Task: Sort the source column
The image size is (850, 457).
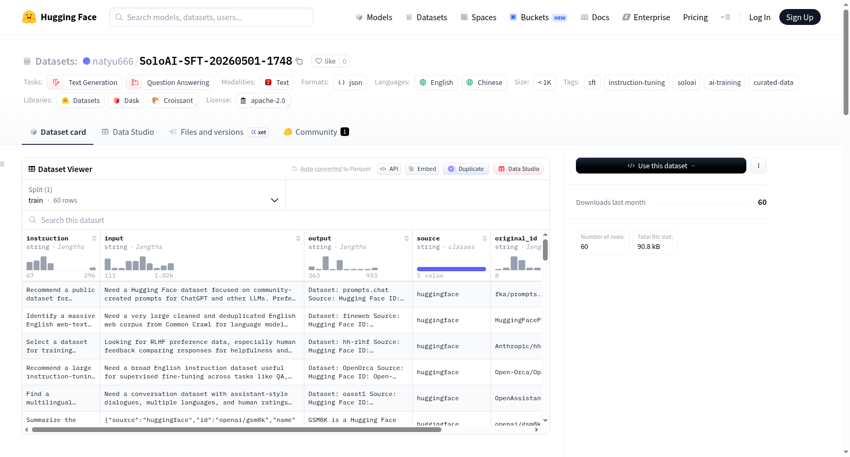Action: click(484, 238)
